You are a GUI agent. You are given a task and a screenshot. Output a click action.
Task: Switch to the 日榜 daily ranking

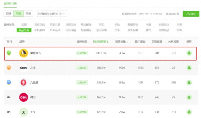click(8, 13)
